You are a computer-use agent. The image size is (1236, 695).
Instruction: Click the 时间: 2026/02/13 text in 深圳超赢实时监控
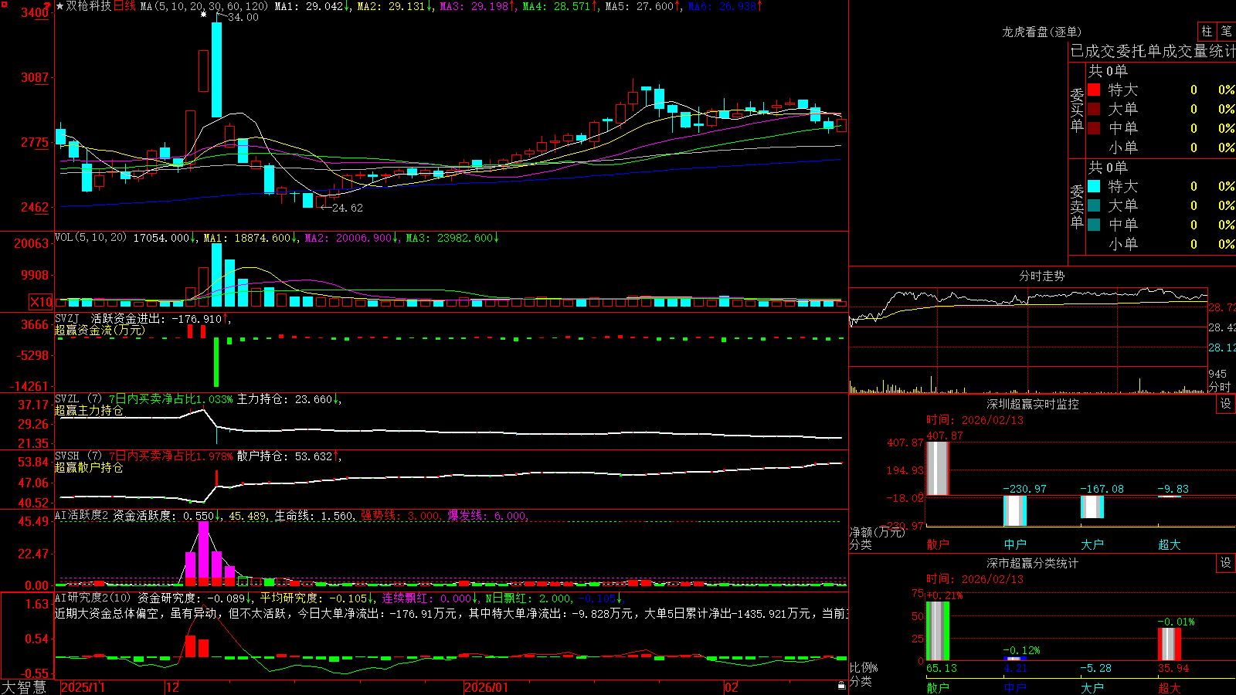click(x=975, y=420)
